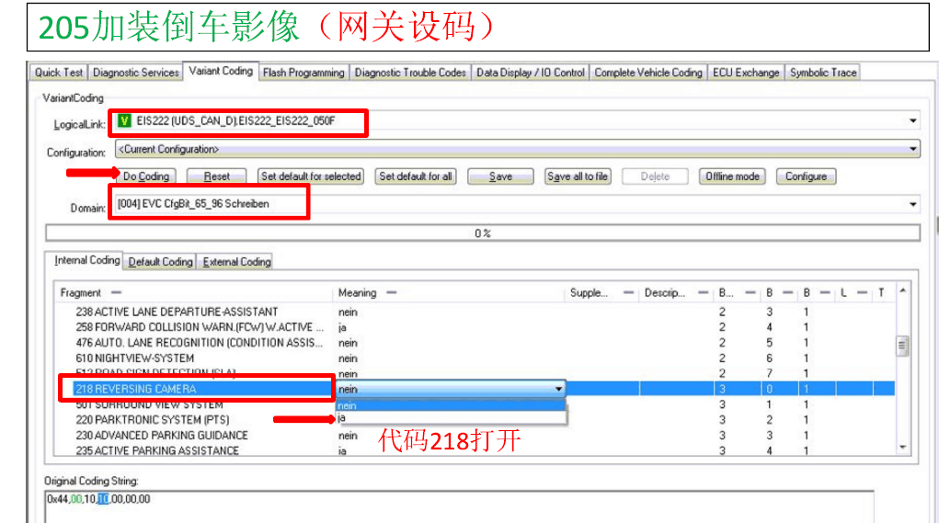Image resolution: width=939 pixels, height=523 pixels.
Task: Click Set default for selected
Action: (x=311, y=176)
